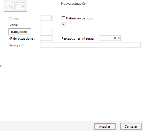Viewport: 143px width, 131px height.
Task: Click the Código label
Action: pyautogui.click(x=14, y=18)
